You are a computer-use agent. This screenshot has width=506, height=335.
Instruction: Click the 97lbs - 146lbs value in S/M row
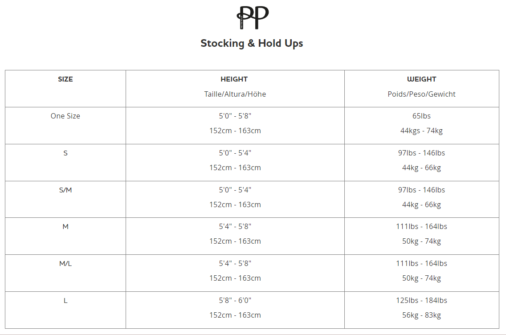(x=421, y=190)
